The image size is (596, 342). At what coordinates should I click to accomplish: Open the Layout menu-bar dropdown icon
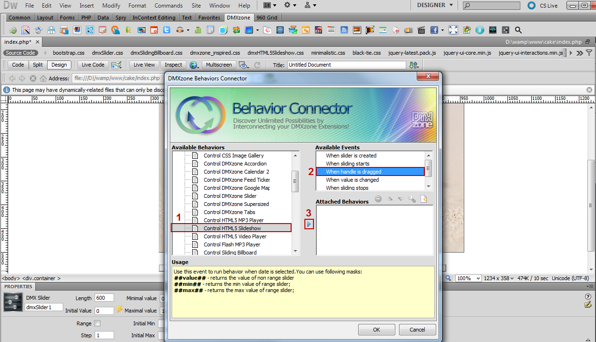269,5
